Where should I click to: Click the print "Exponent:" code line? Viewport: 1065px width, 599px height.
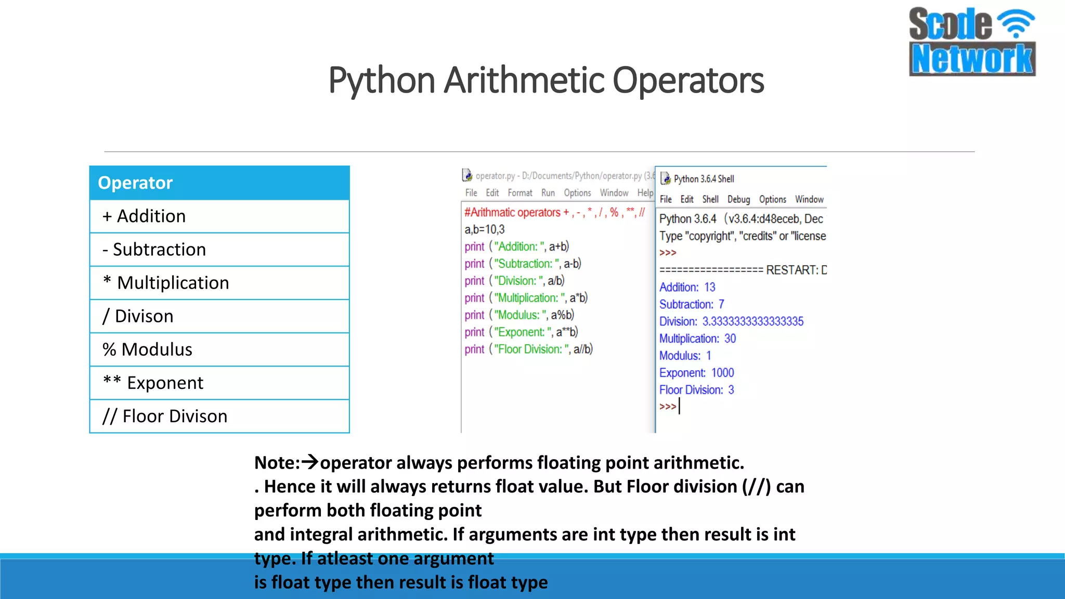(x=521, y=332)
